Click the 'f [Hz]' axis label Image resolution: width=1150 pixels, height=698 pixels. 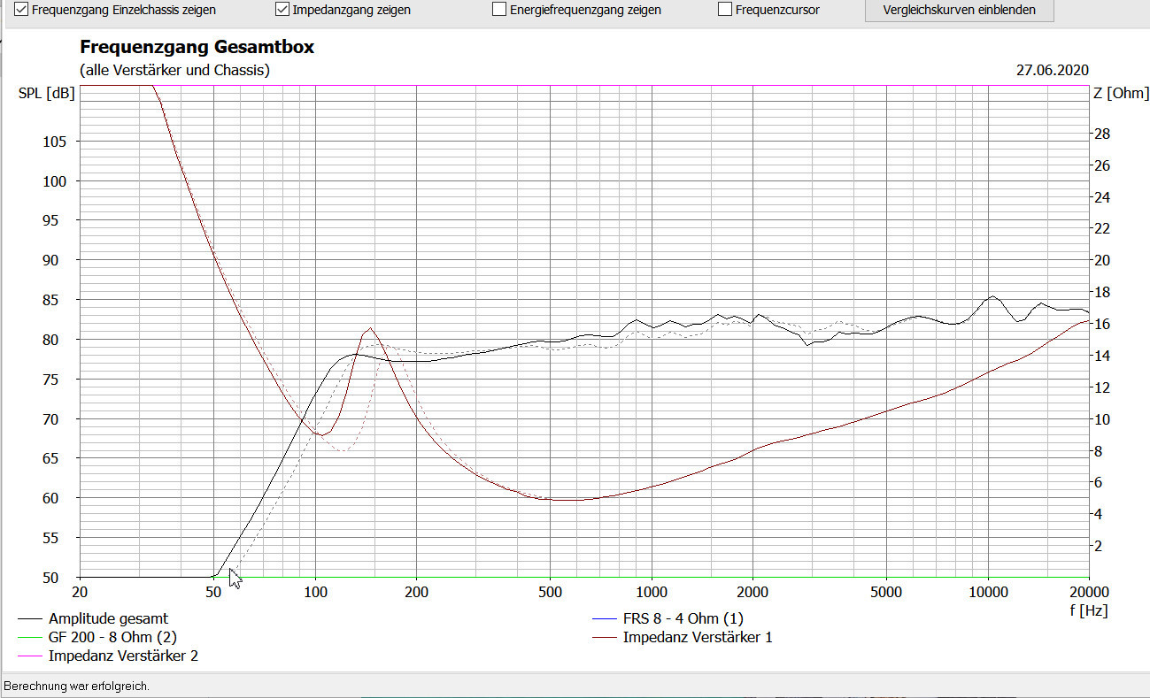pos(1088,610)
